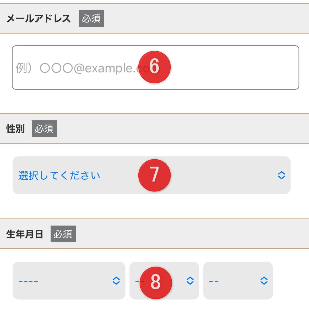Viewport: 309px width, 310px height.
Task: Open the birth month dropdown
Action: click(178, 281)
